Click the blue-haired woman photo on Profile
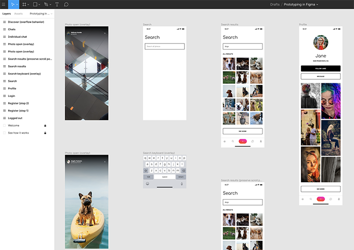Image resolution: width=354 pixels, height=250 pixels. (x=331, y=101)
